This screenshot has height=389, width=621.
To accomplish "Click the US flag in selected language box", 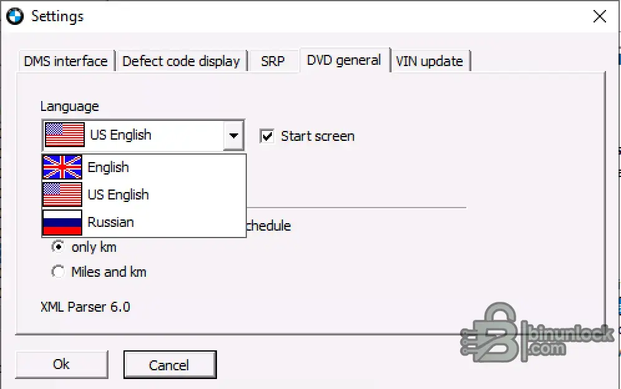I will tap(65, 135).
